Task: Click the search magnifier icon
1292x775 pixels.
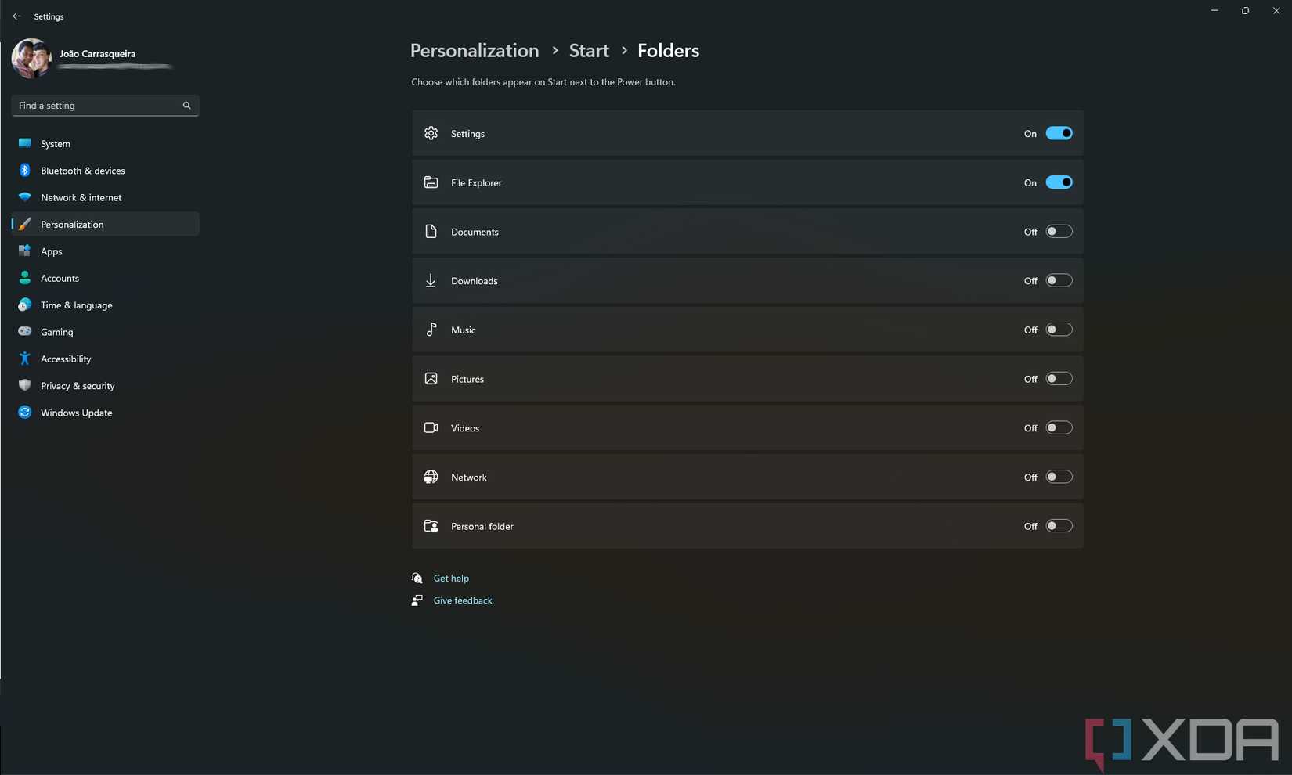Action: point(186,106)
